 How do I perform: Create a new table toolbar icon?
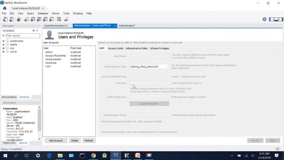pyautogui.click(x=33, y=19)
